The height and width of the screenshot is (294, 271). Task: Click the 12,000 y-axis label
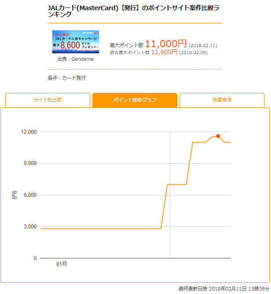tap(29, 132)
